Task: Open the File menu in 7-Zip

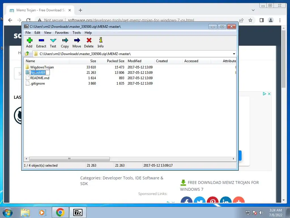Action: point(28,33)
